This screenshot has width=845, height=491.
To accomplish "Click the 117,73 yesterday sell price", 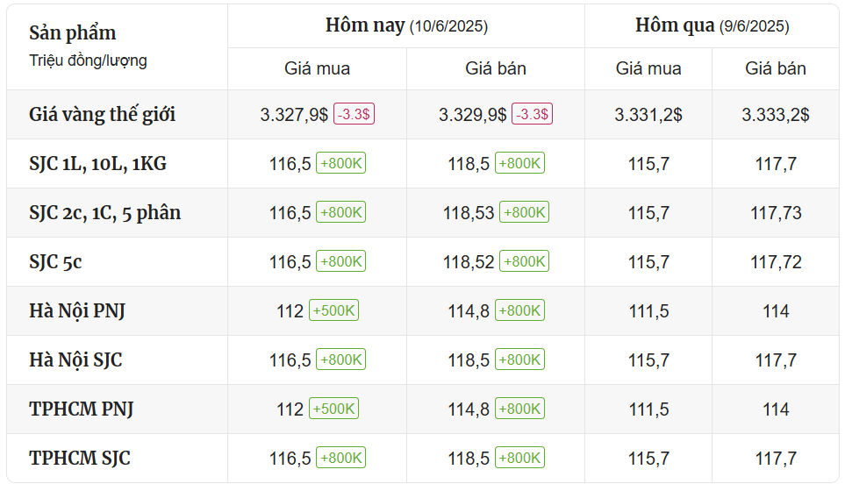I will click(776, 213).
